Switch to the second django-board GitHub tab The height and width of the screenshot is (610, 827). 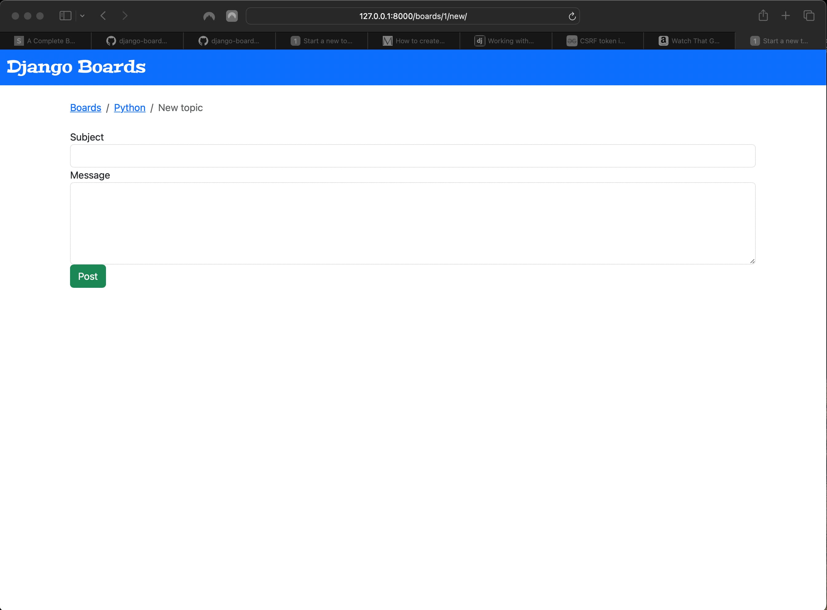(229, 41)
